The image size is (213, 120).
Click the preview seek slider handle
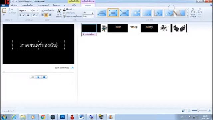[4, 72]
